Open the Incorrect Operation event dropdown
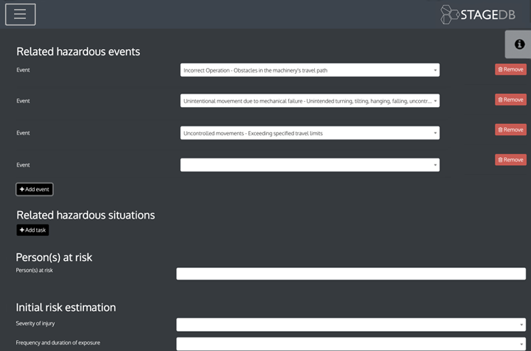The image size is (531, 351). tap(310, 70)
